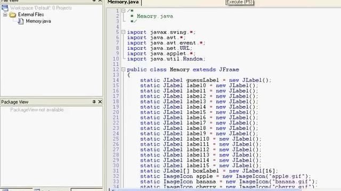Click the apple ImageIcon declaration line
Image resolution: width=341 pixels, height=191 pixels.
pyautogui.click(x=225, y=177)
